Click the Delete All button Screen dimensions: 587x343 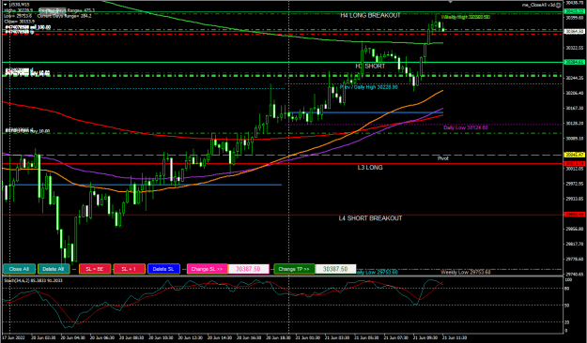(x=54, y=269)
